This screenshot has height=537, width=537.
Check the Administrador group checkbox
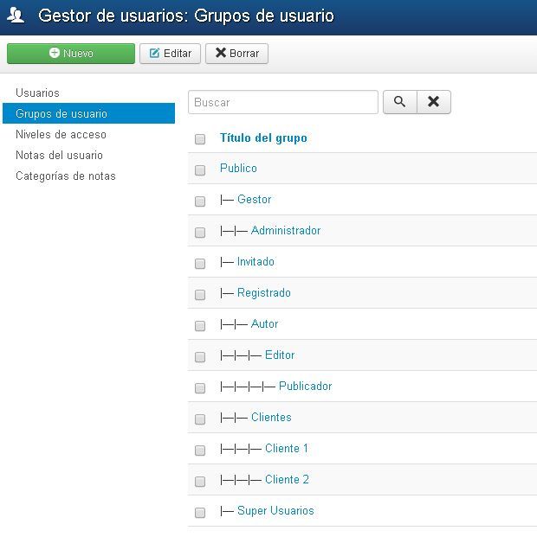200,233
